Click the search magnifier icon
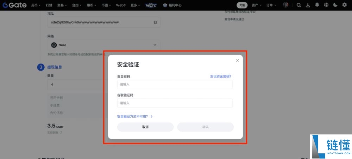 298,5
